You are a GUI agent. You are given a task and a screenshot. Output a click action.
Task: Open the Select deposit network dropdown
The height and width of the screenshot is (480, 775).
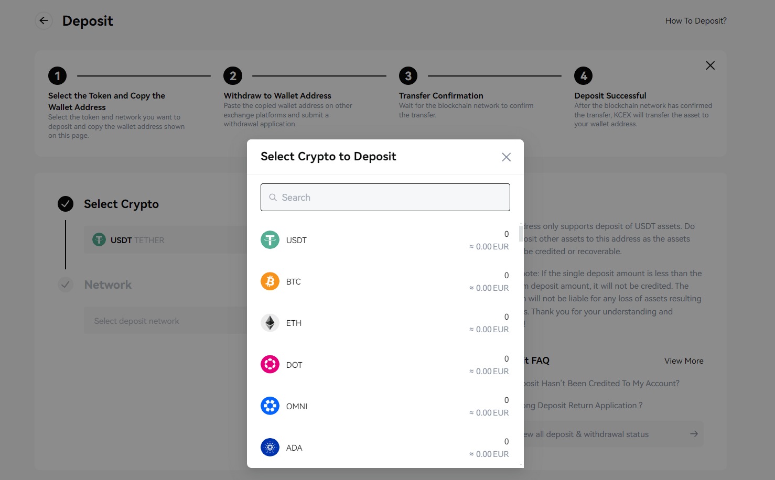click(x=165, y=321)
